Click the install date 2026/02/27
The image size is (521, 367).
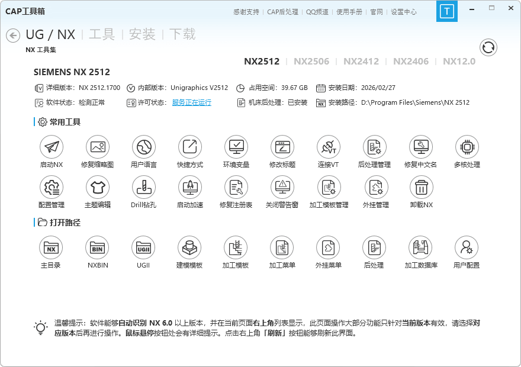point(378,88)
